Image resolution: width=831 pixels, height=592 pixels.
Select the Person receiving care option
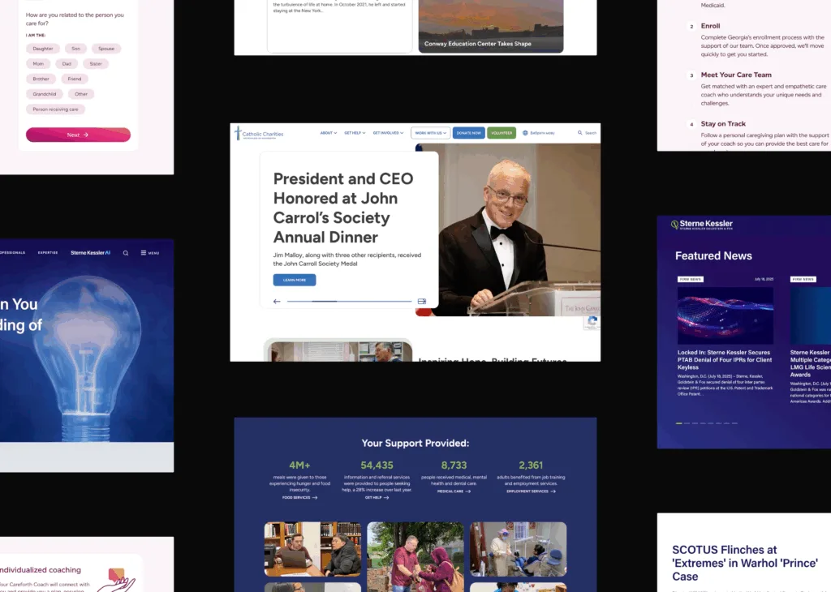(55, 109)
